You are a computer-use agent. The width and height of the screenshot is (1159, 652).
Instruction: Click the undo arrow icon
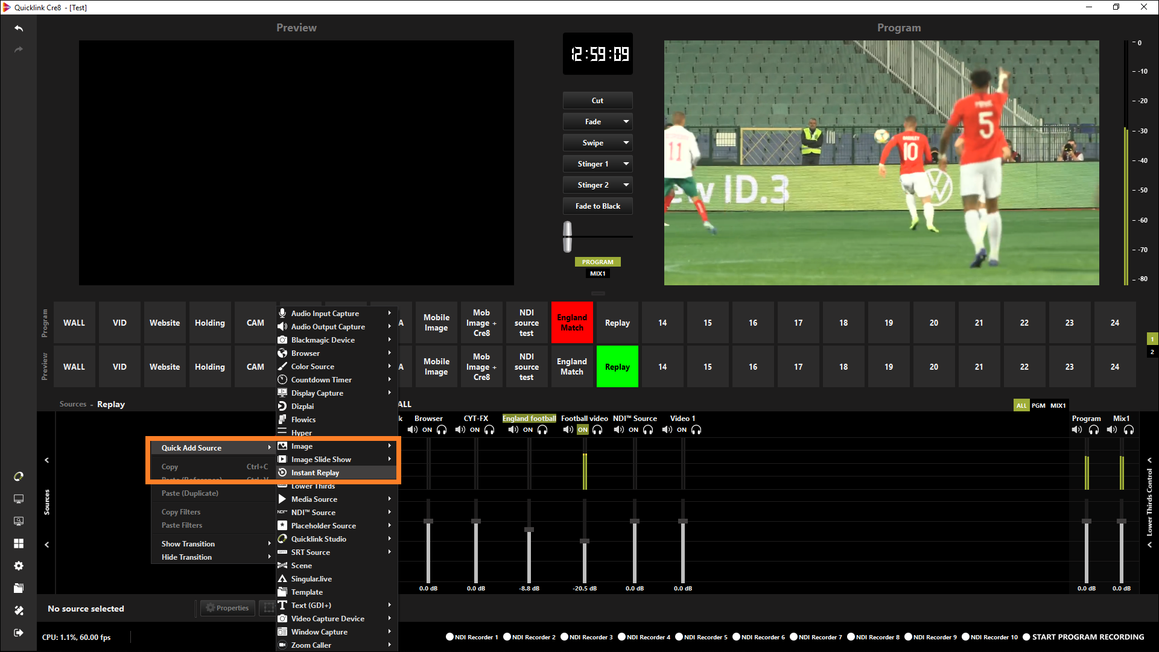19,28
